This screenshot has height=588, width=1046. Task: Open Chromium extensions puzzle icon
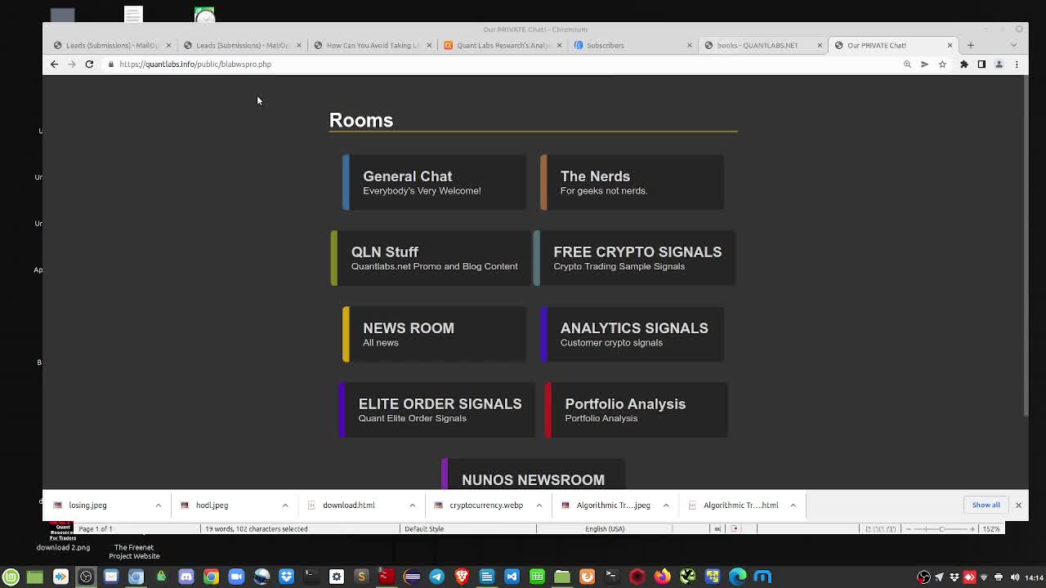pos(963,64)
